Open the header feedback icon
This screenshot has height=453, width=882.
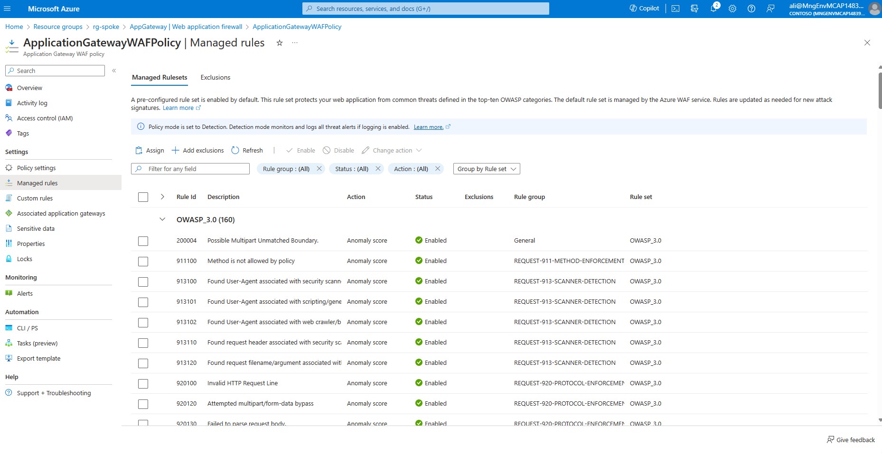pos(770,9)
